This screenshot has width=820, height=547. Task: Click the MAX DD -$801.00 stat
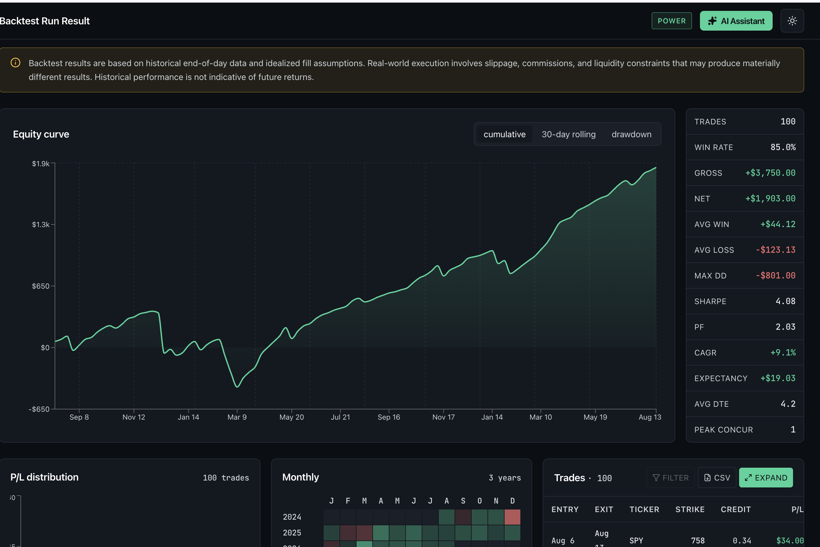[745, 275]
